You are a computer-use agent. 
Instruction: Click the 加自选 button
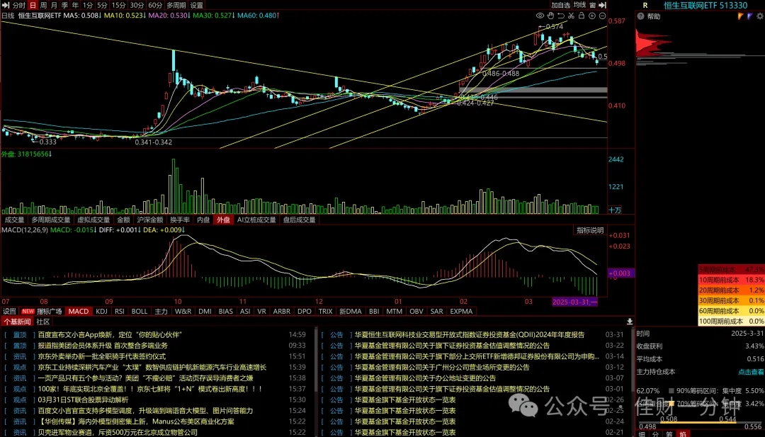click(560, 5)
